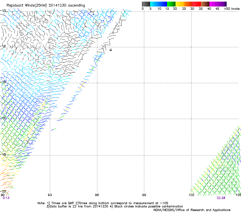Click the orange 25-30 knots color band
Image resolution: width=241 pixels, height=212 pixels.
click(188, 4)
